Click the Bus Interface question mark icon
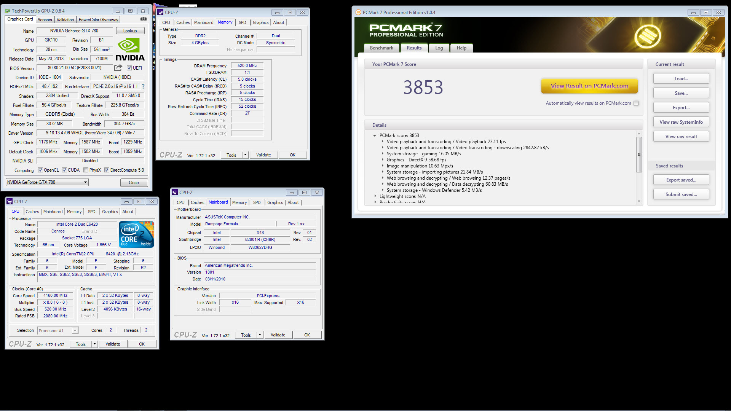 143,86
